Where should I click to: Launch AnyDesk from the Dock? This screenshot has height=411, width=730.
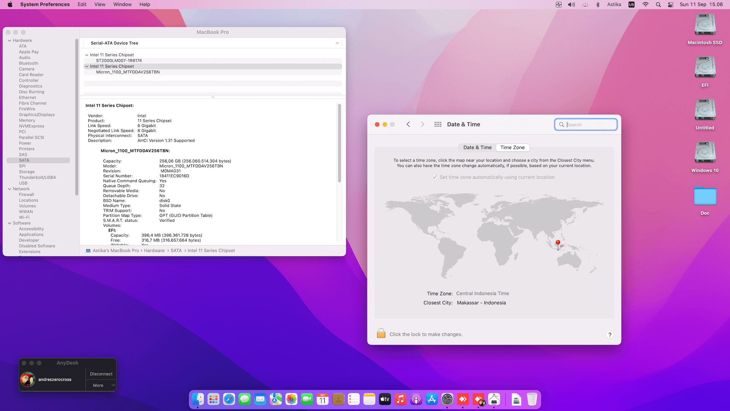click(x=463, y=400)
